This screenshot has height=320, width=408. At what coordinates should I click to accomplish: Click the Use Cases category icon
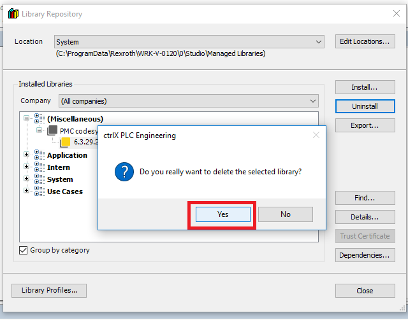40,191
